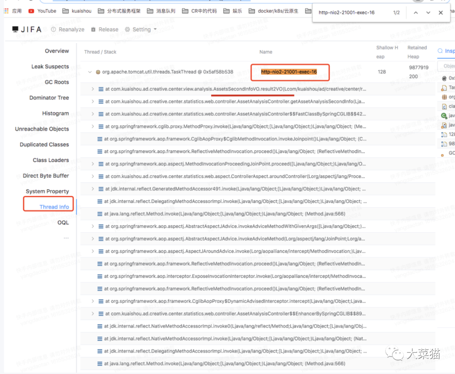Click the CglibMethodInvocation.invokeJoinpoint frame icon
The width and height of the screenshot is (455, 374).
[99, 139]
